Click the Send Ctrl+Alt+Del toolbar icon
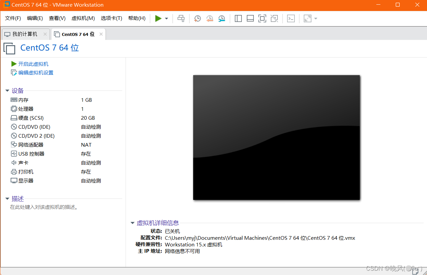Viewport: 427px width, 275px height. 181,19
